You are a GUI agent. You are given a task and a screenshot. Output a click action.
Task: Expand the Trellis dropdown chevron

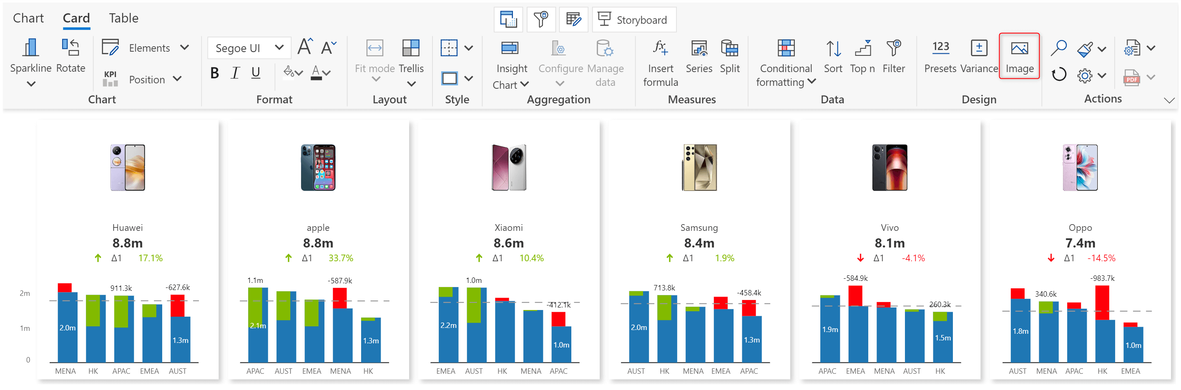[412, 84]
